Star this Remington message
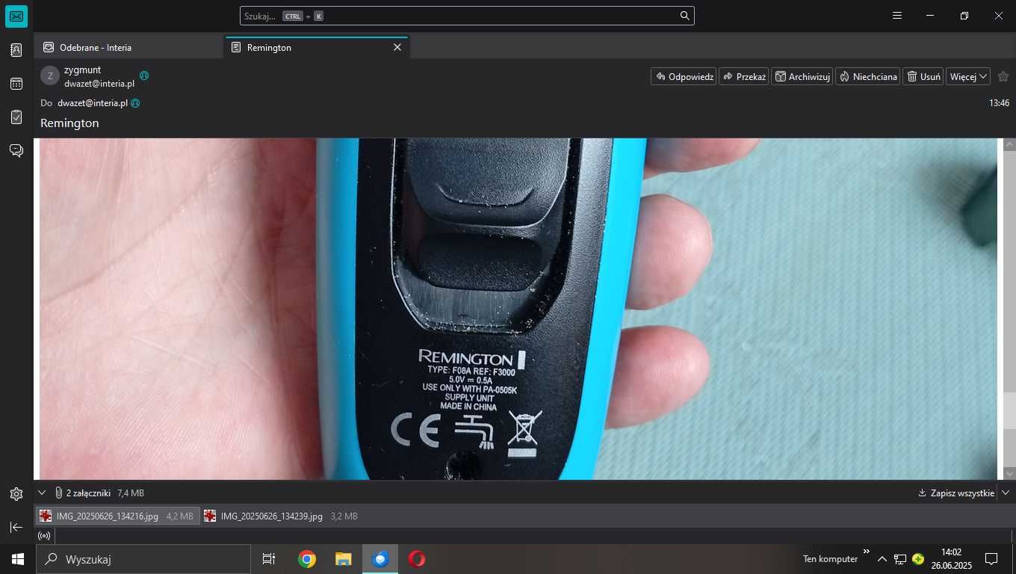The image size is (1016, 574). click(1003, 76)
